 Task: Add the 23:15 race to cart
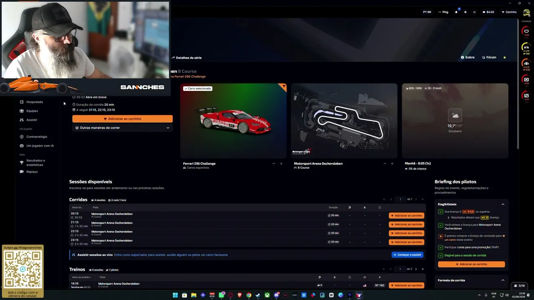(406, 242)
